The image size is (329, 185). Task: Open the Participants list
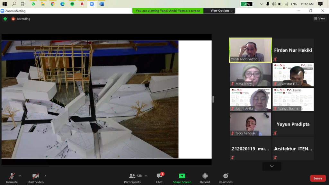click(132, 178)
